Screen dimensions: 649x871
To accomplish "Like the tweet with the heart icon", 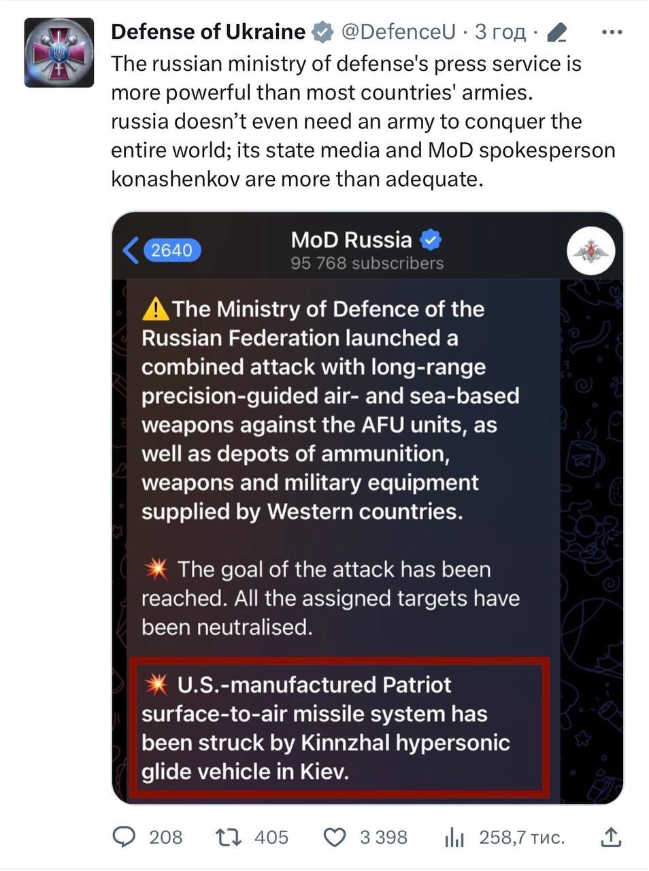I will coord(334,837).
